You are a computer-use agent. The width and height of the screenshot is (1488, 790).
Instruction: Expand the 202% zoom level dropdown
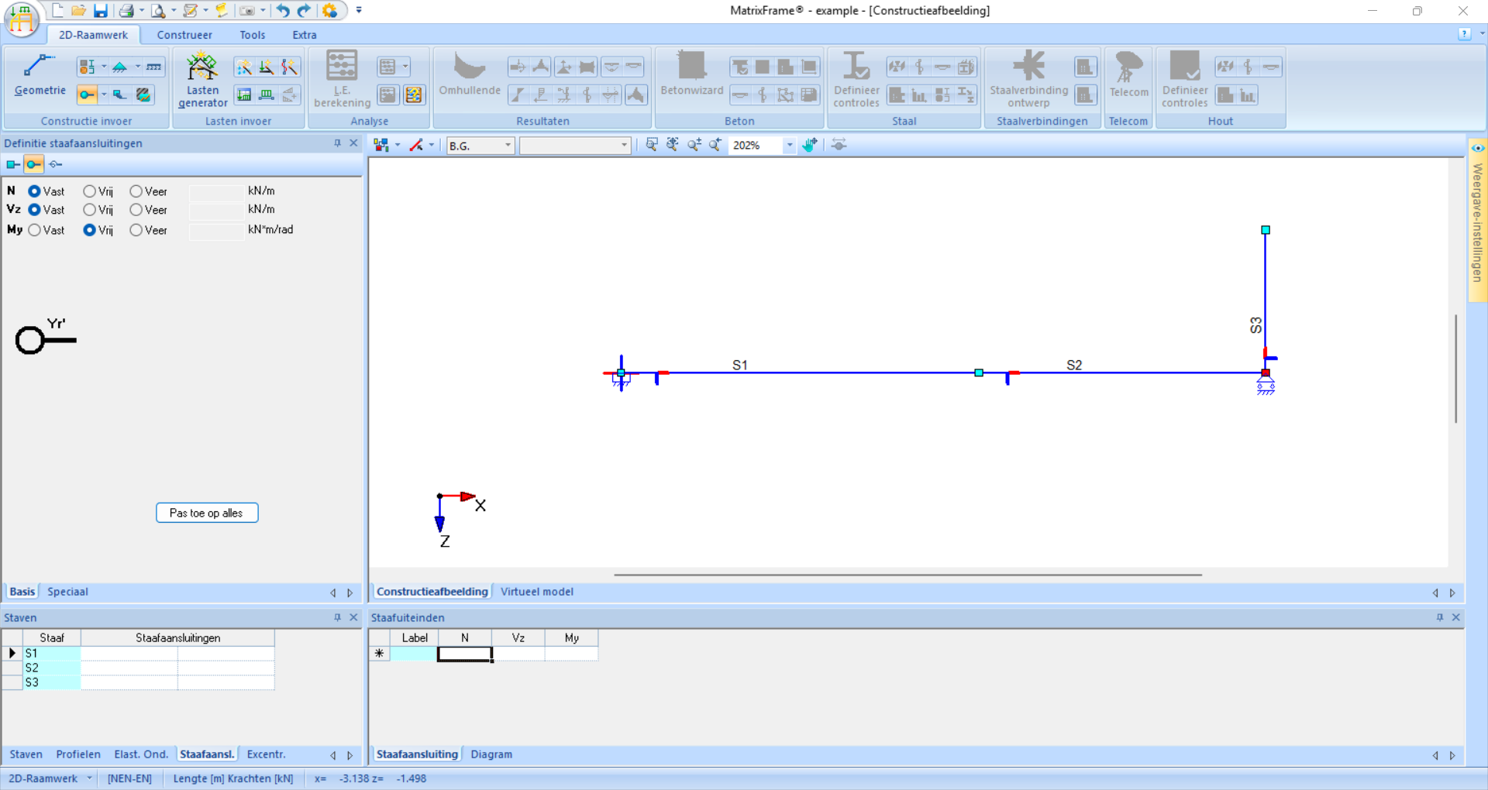[789, 146]
